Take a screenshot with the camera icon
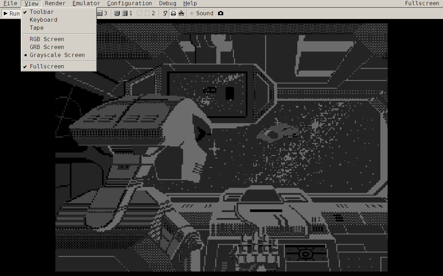Image resolution: width=443 pixels, height=276 pixels. coord(220,13)
